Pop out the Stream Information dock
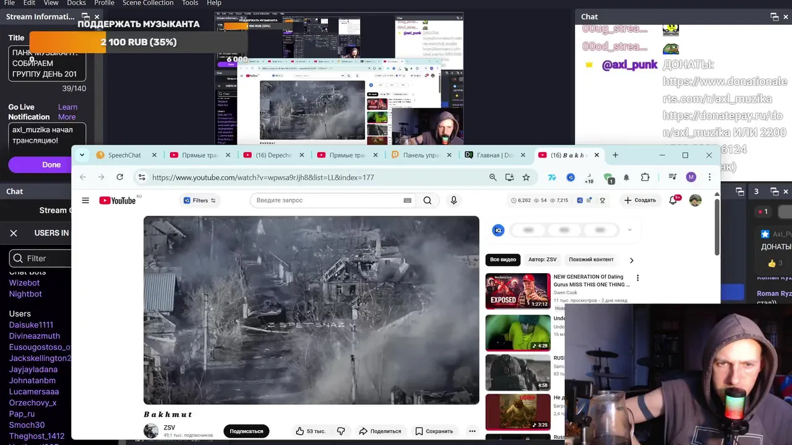Screen dimensions: 792x445 (85, 17)
